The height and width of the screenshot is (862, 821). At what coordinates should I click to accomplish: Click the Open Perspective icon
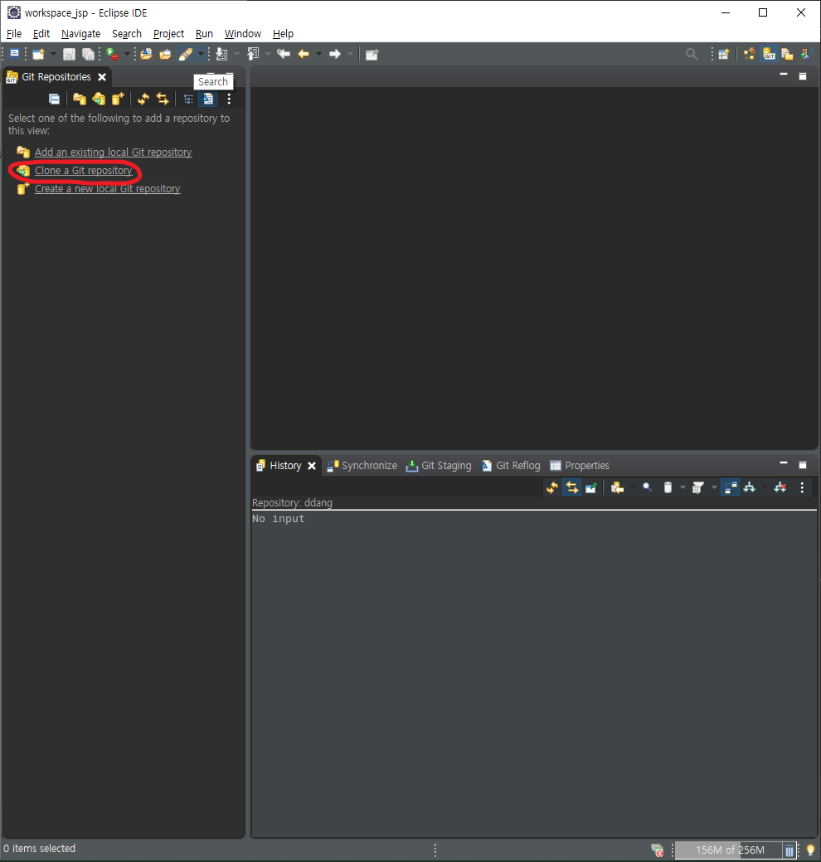coord(724,54)
